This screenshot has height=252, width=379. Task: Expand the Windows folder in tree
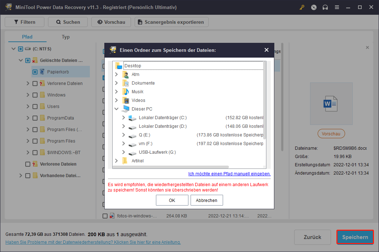tap(28, 95)
